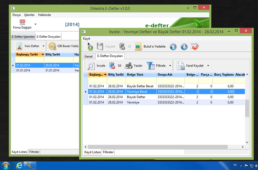
Task: Sort by Bitiş Tarihi column header in İncele window
Action: tap(116, 74)
